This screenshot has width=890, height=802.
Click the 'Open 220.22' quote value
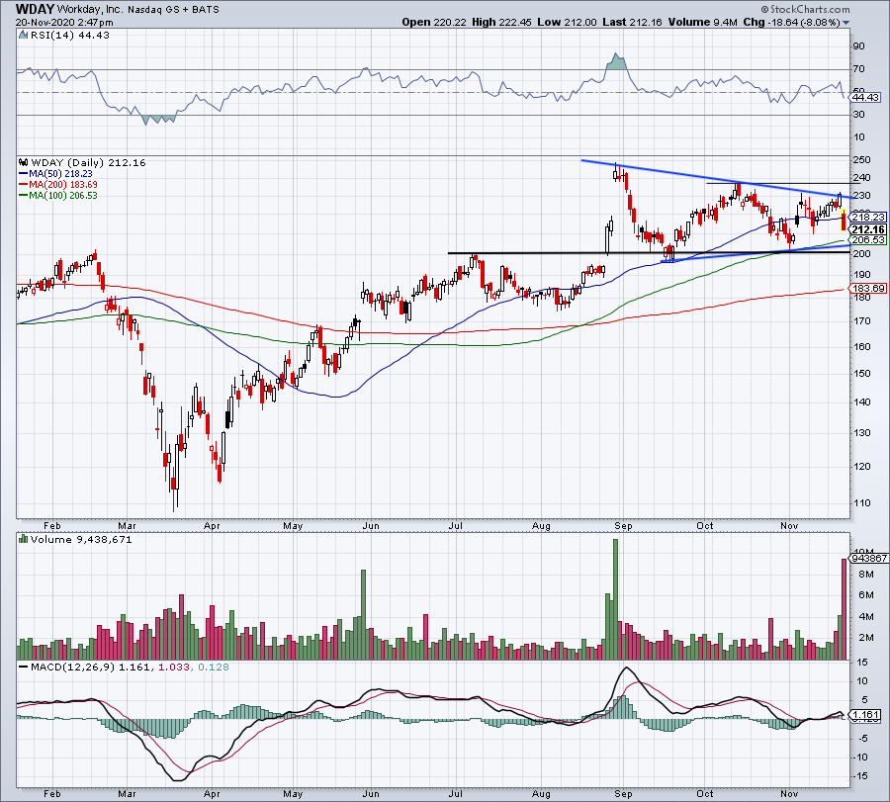(x=434, y=22)
